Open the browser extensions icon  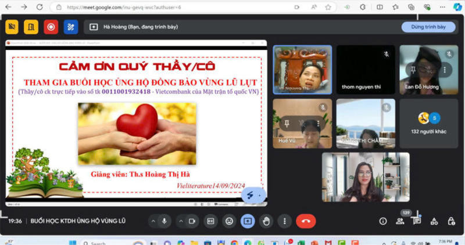coord(363,7)
